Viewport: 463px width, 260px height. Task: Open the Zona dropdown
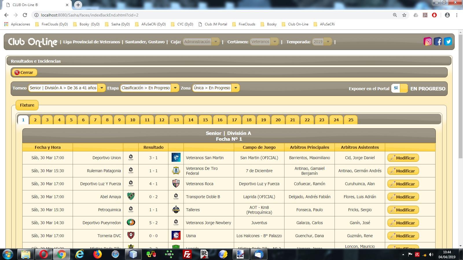click(x=216, y=88)
